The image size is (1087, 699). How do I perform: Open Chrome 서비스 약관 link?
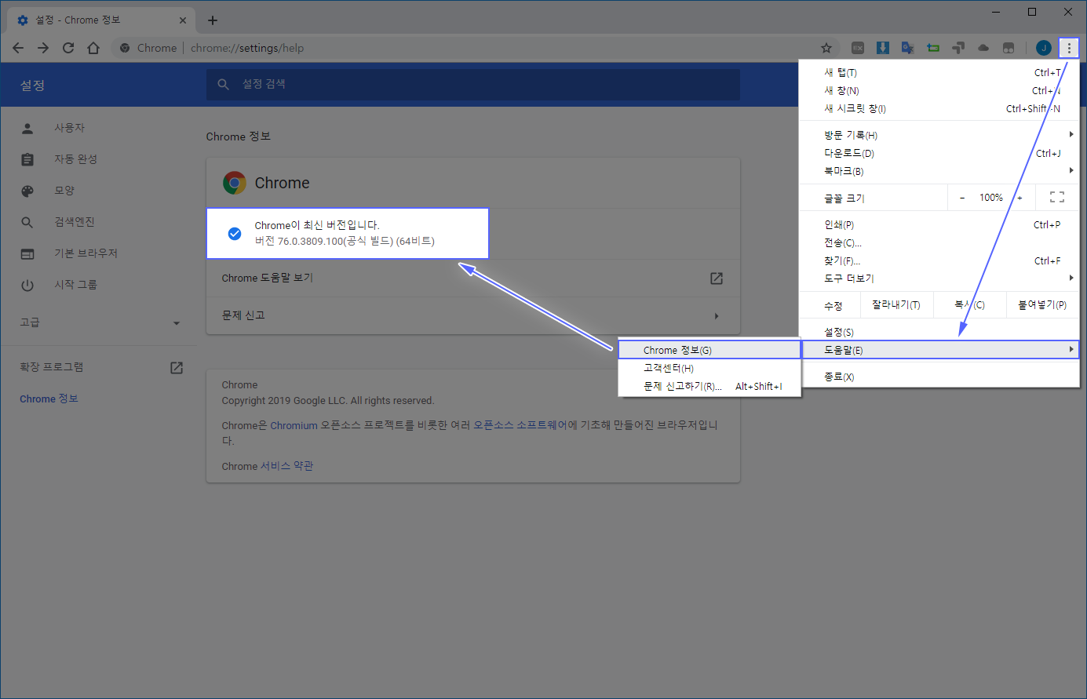point(267,466)
